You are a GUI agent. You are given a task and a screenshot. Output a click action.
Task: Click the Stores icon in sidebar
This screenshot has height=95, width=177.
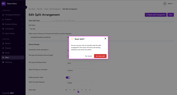click(x=3, y=53)
